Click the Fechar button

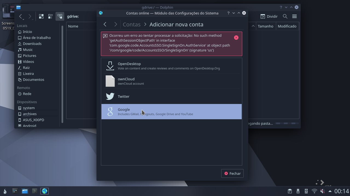[232, 173]
